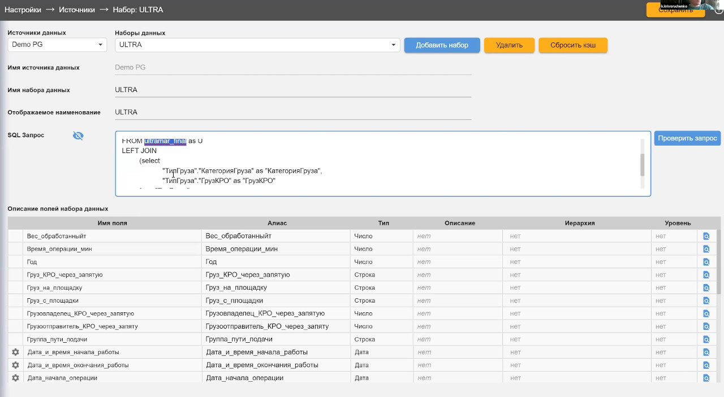Viewport: 724px width, 397px height.
Task: Click the Отображаемое наименование input field
Action: point(292,112)
